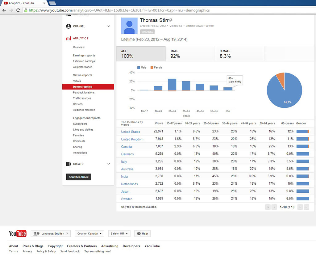Open the Safety: Off dropdown
Image resolution: width=316 pixels, height=260 pixels.
click(x=119, y=233)
